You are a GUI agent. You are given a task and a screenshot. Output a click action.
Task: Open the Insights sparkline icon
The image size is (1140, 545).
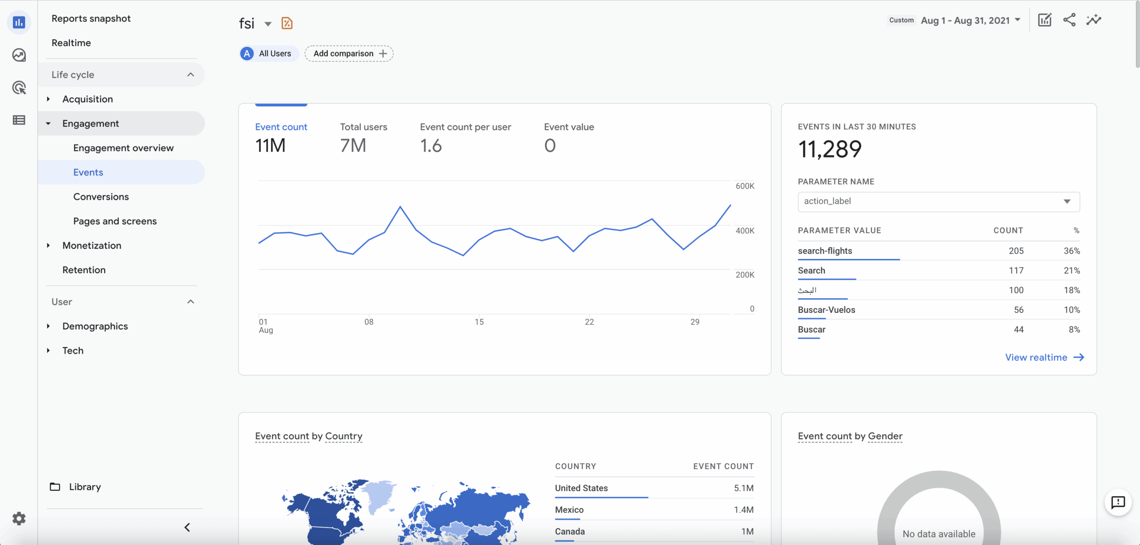point(1094,20)
